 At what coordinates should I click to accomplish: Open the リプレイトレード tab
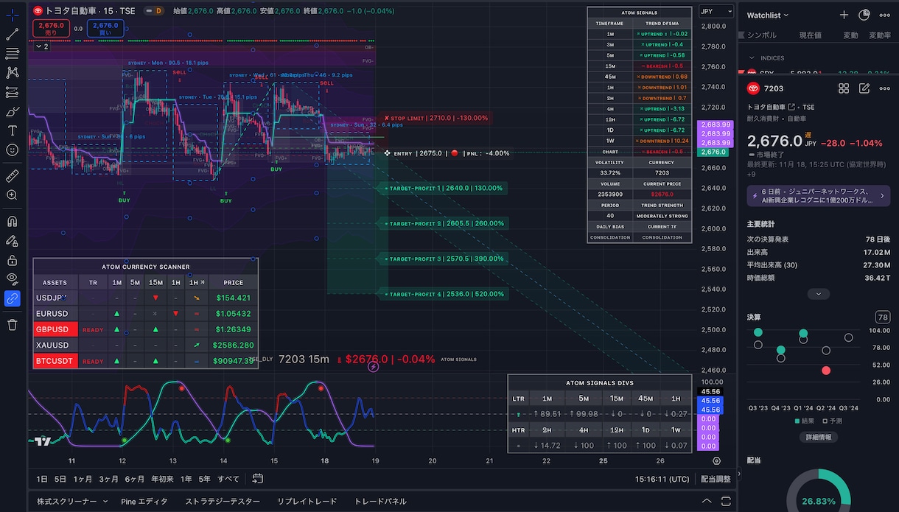point(307,501)
